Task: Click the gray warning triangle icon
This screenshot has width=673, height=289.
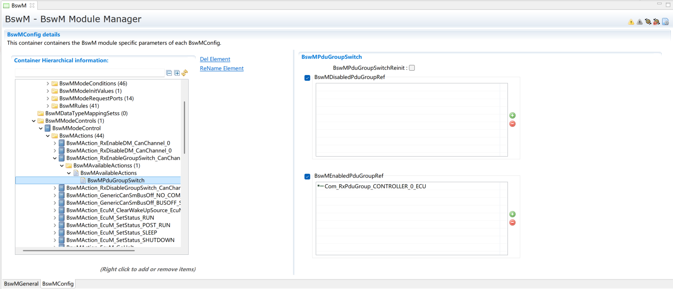Action: pyautogui.click(x=639, y=21)
